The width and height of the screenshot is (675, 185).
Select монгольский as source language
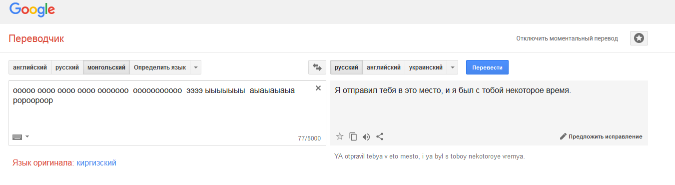tap(106, 67)
